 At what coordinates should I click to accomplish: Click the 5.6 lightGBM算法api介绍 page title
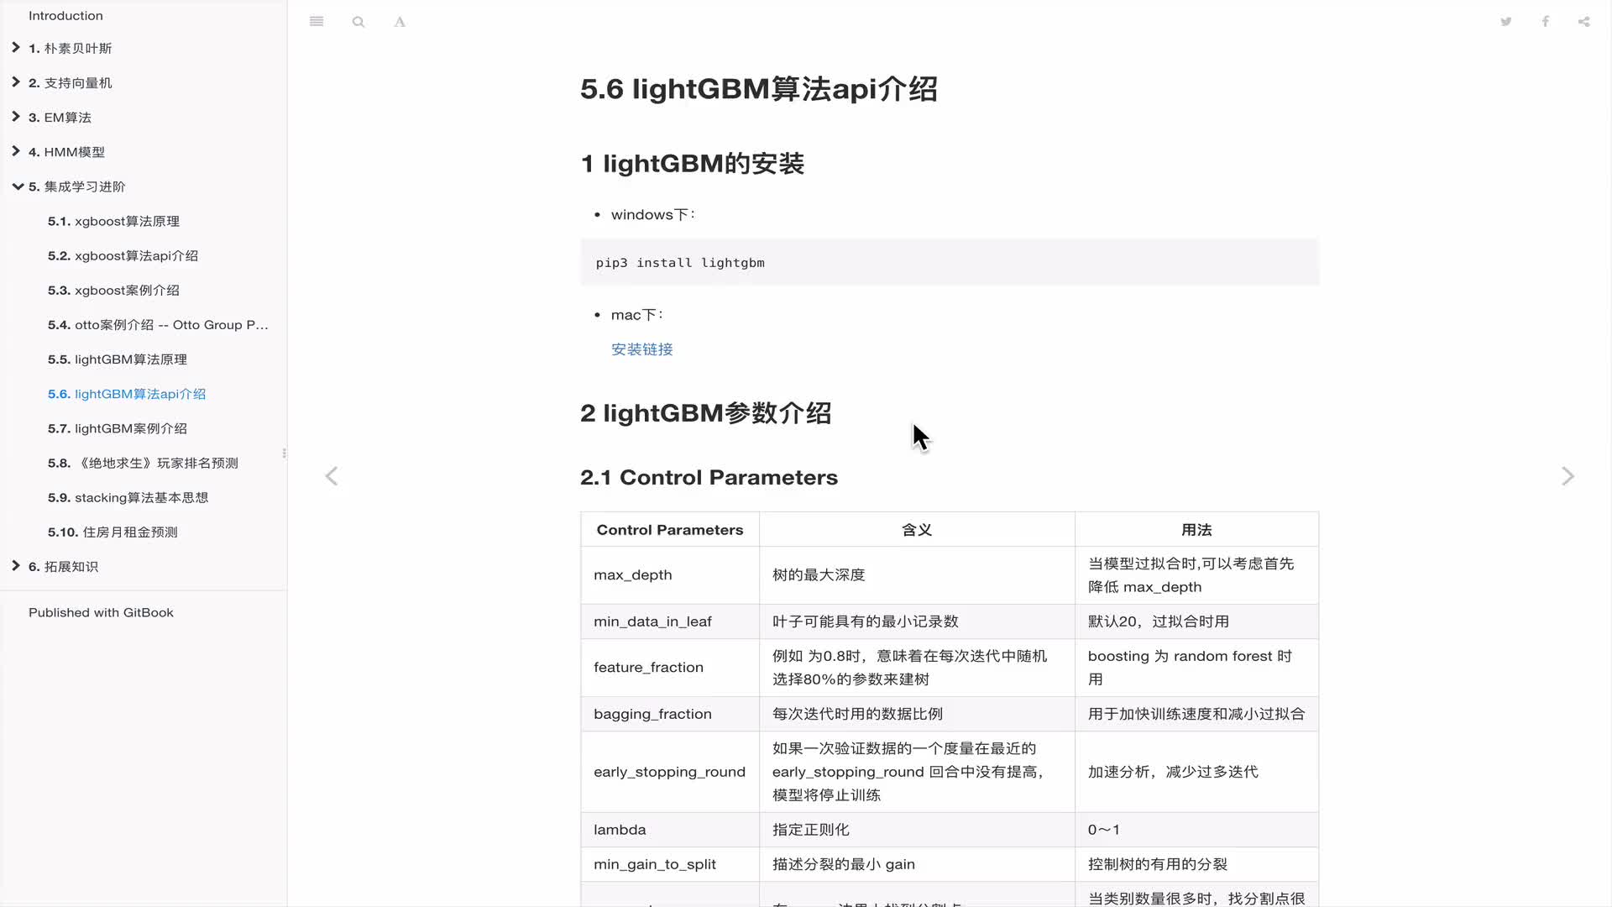pos(759,89)
